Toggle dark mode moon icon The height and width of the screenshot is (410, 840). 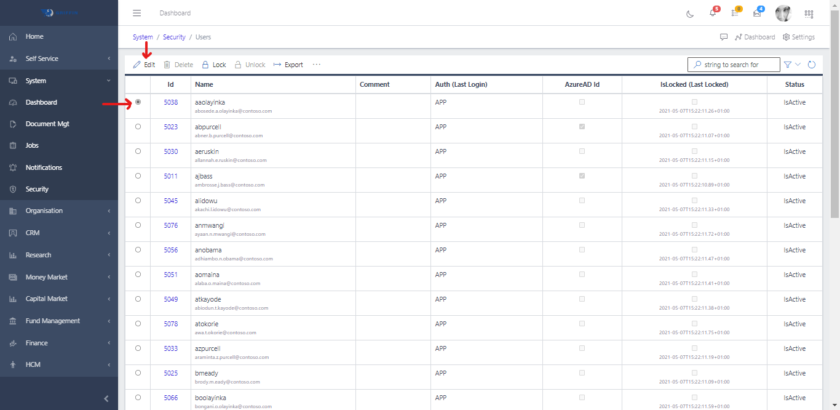pyautogui.click(x=690, y=14)
